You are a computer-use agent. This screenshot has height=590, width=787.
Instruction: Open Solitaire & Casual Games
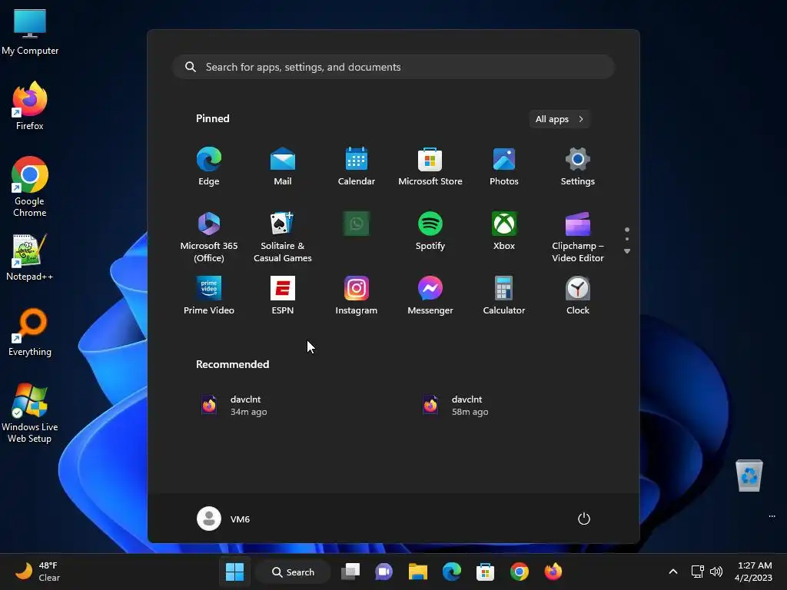click(283, 237)
